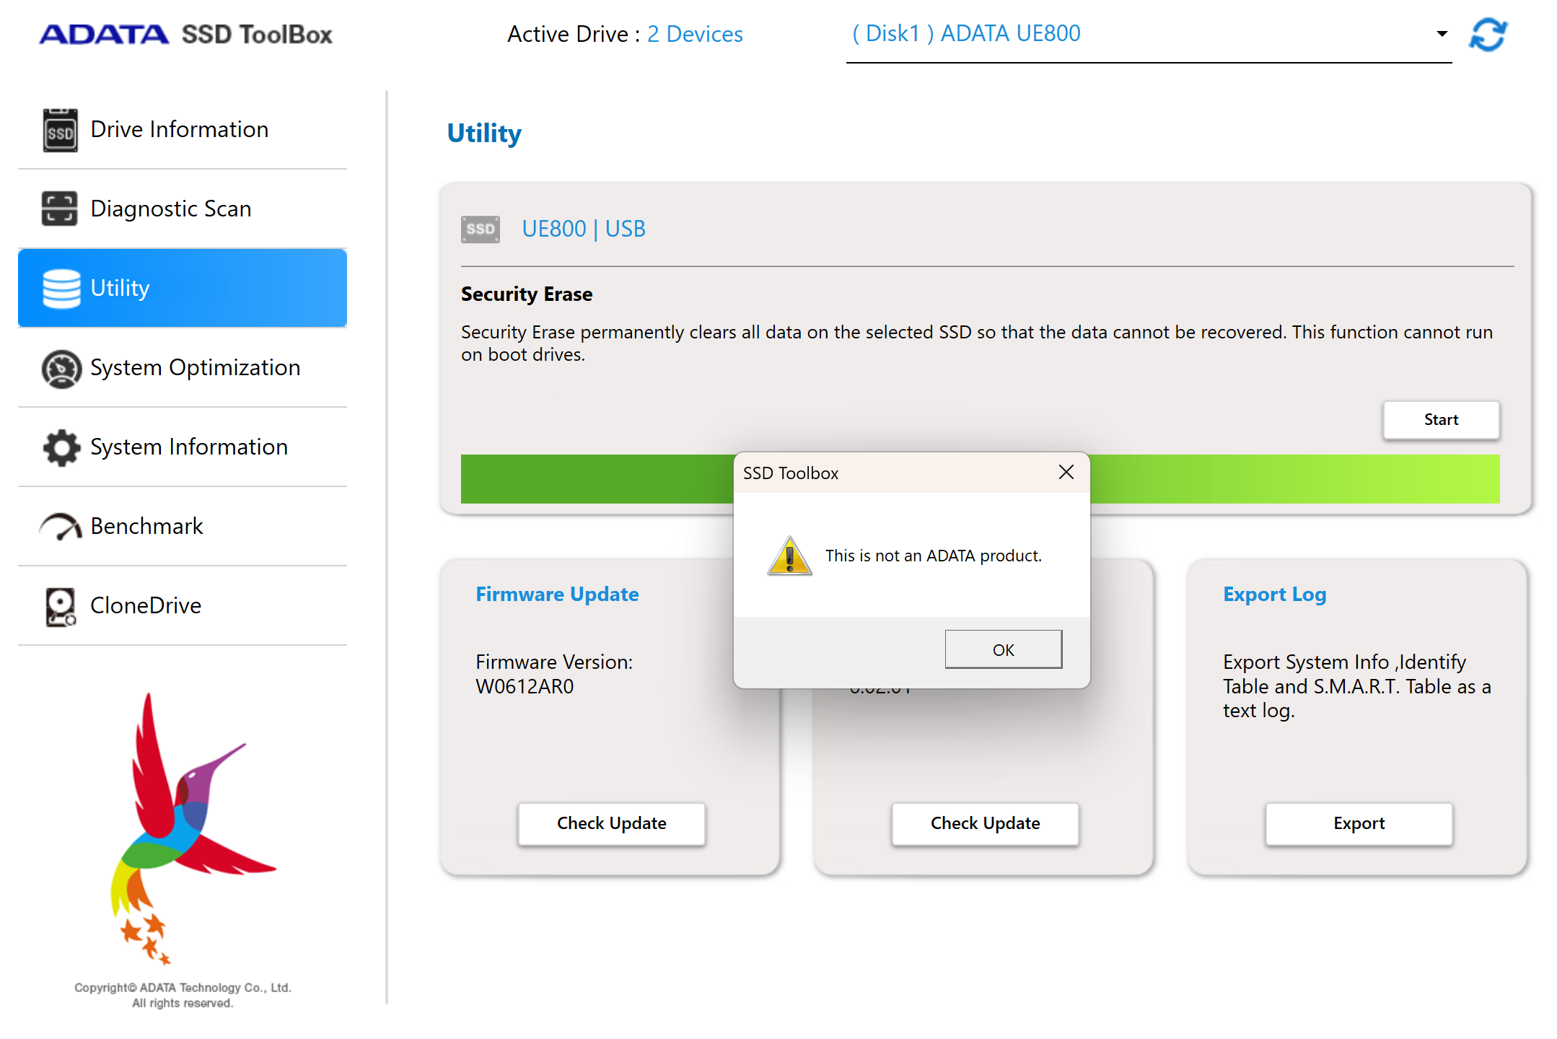The width and height of the screenshot is (1557, 1039).
Task: Click Check Update under Firmware Update
Action: [611, 823]
